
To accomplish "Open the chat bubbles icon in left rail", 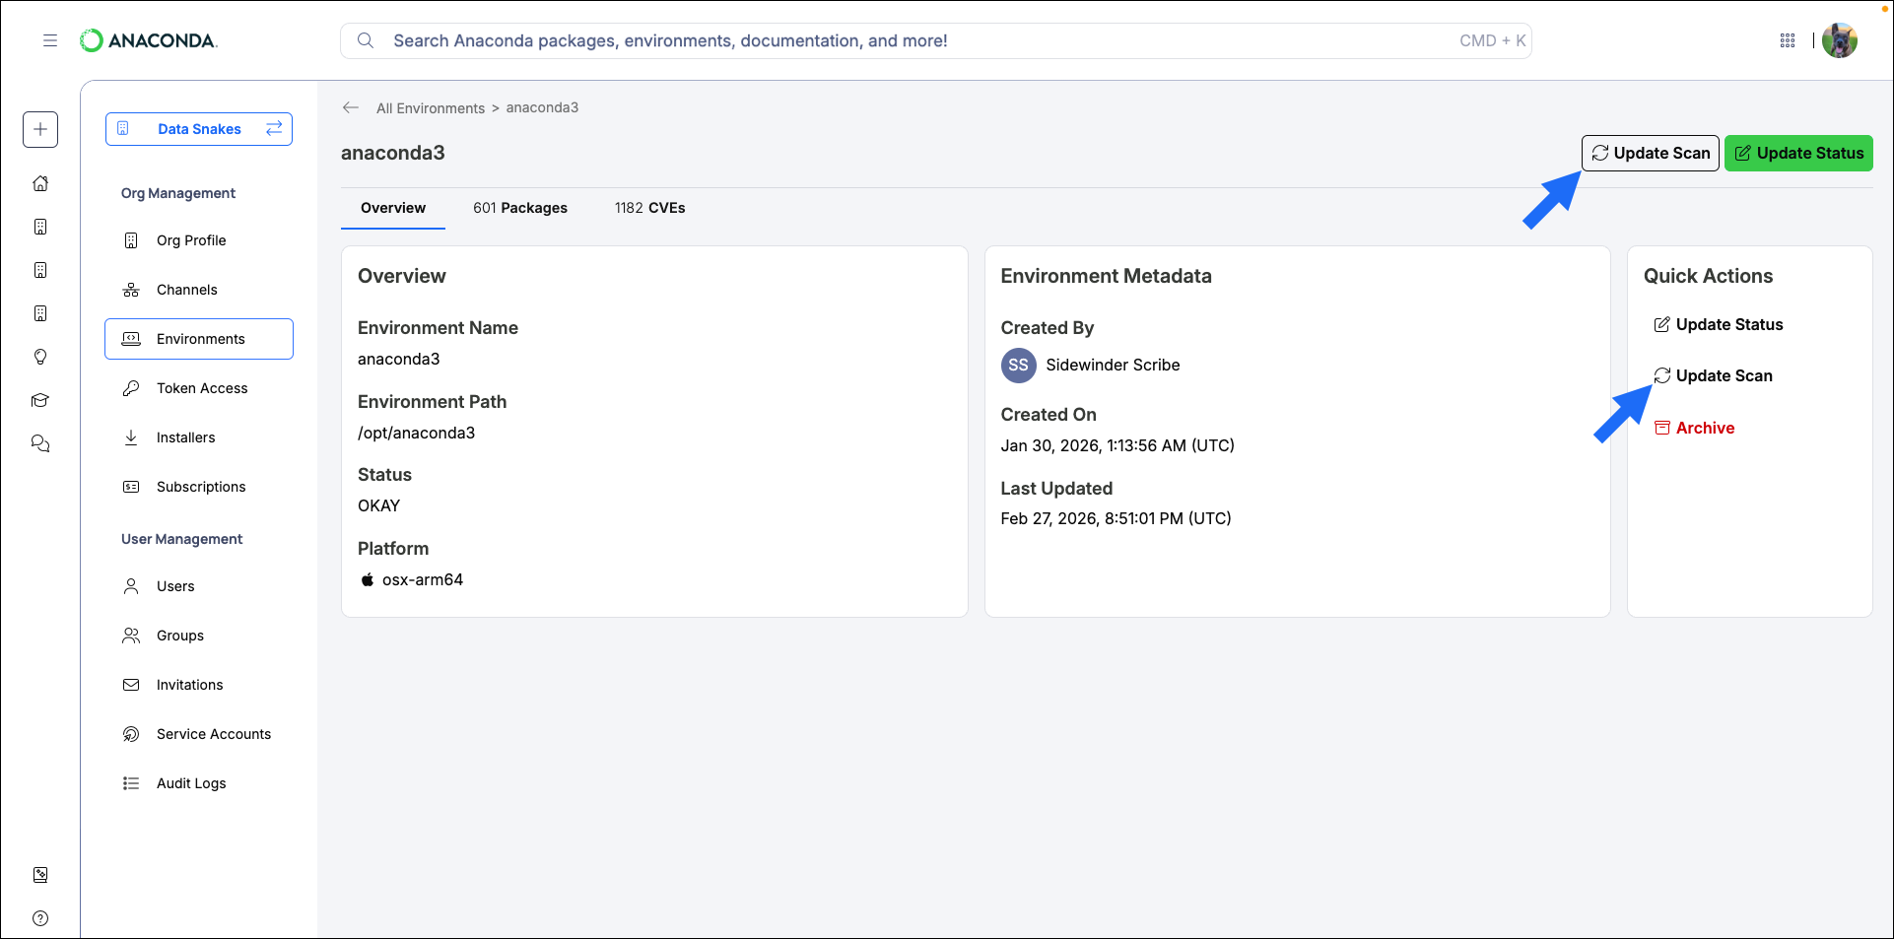I will pos(40,443).
